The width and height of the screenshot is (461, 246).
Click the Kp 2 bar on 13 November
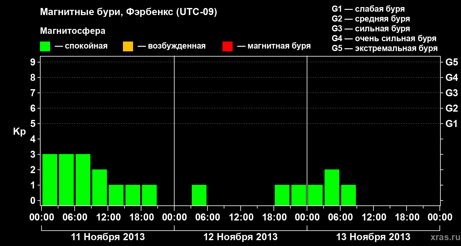tap(332, 187)
